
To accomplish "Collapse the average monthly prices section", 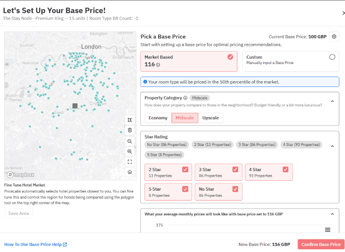I will coord(332,214).
